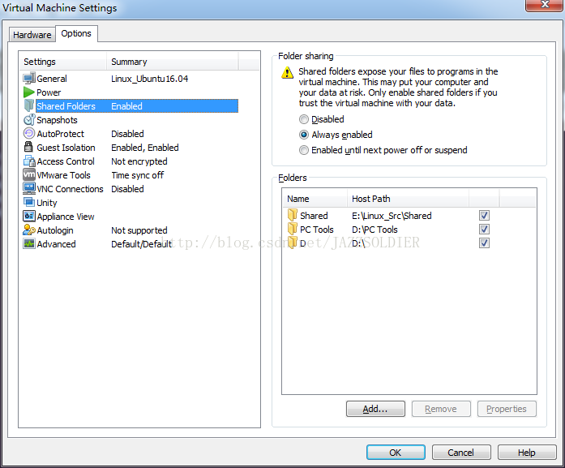565x468 pixels.
Task: Uncheck the D:\ folder checkbox
Action: [x=484, y=243]
